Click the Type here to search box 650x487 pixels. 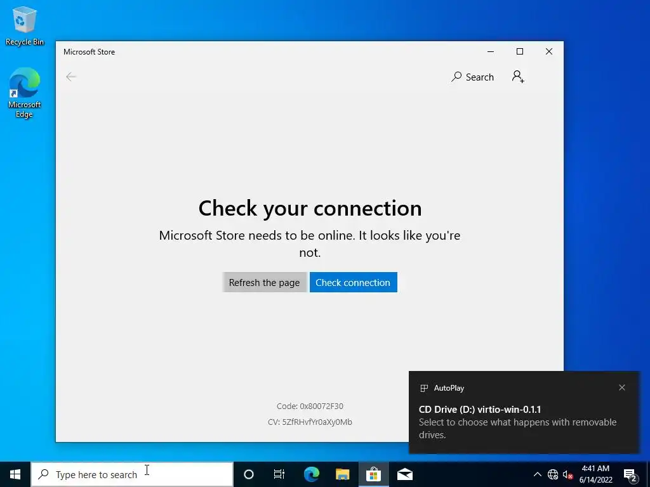(x=132, y=474)
